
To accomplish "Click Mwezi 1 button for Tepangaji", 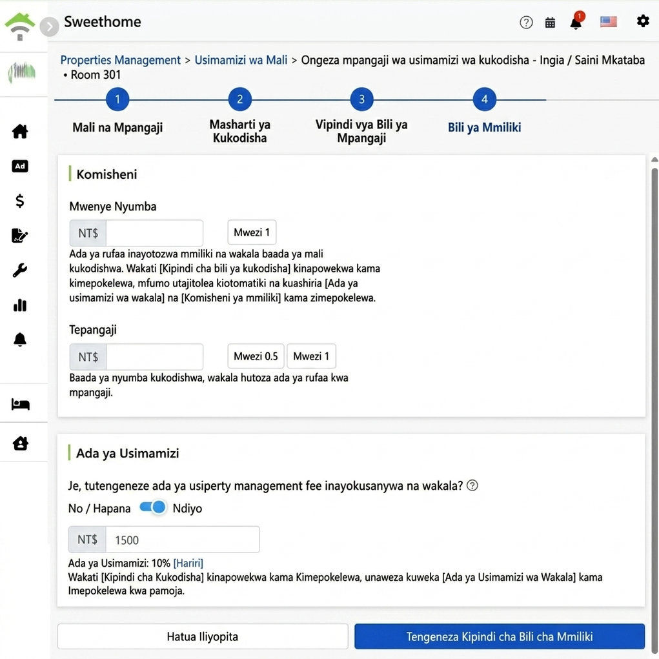I will coord(311,356).
